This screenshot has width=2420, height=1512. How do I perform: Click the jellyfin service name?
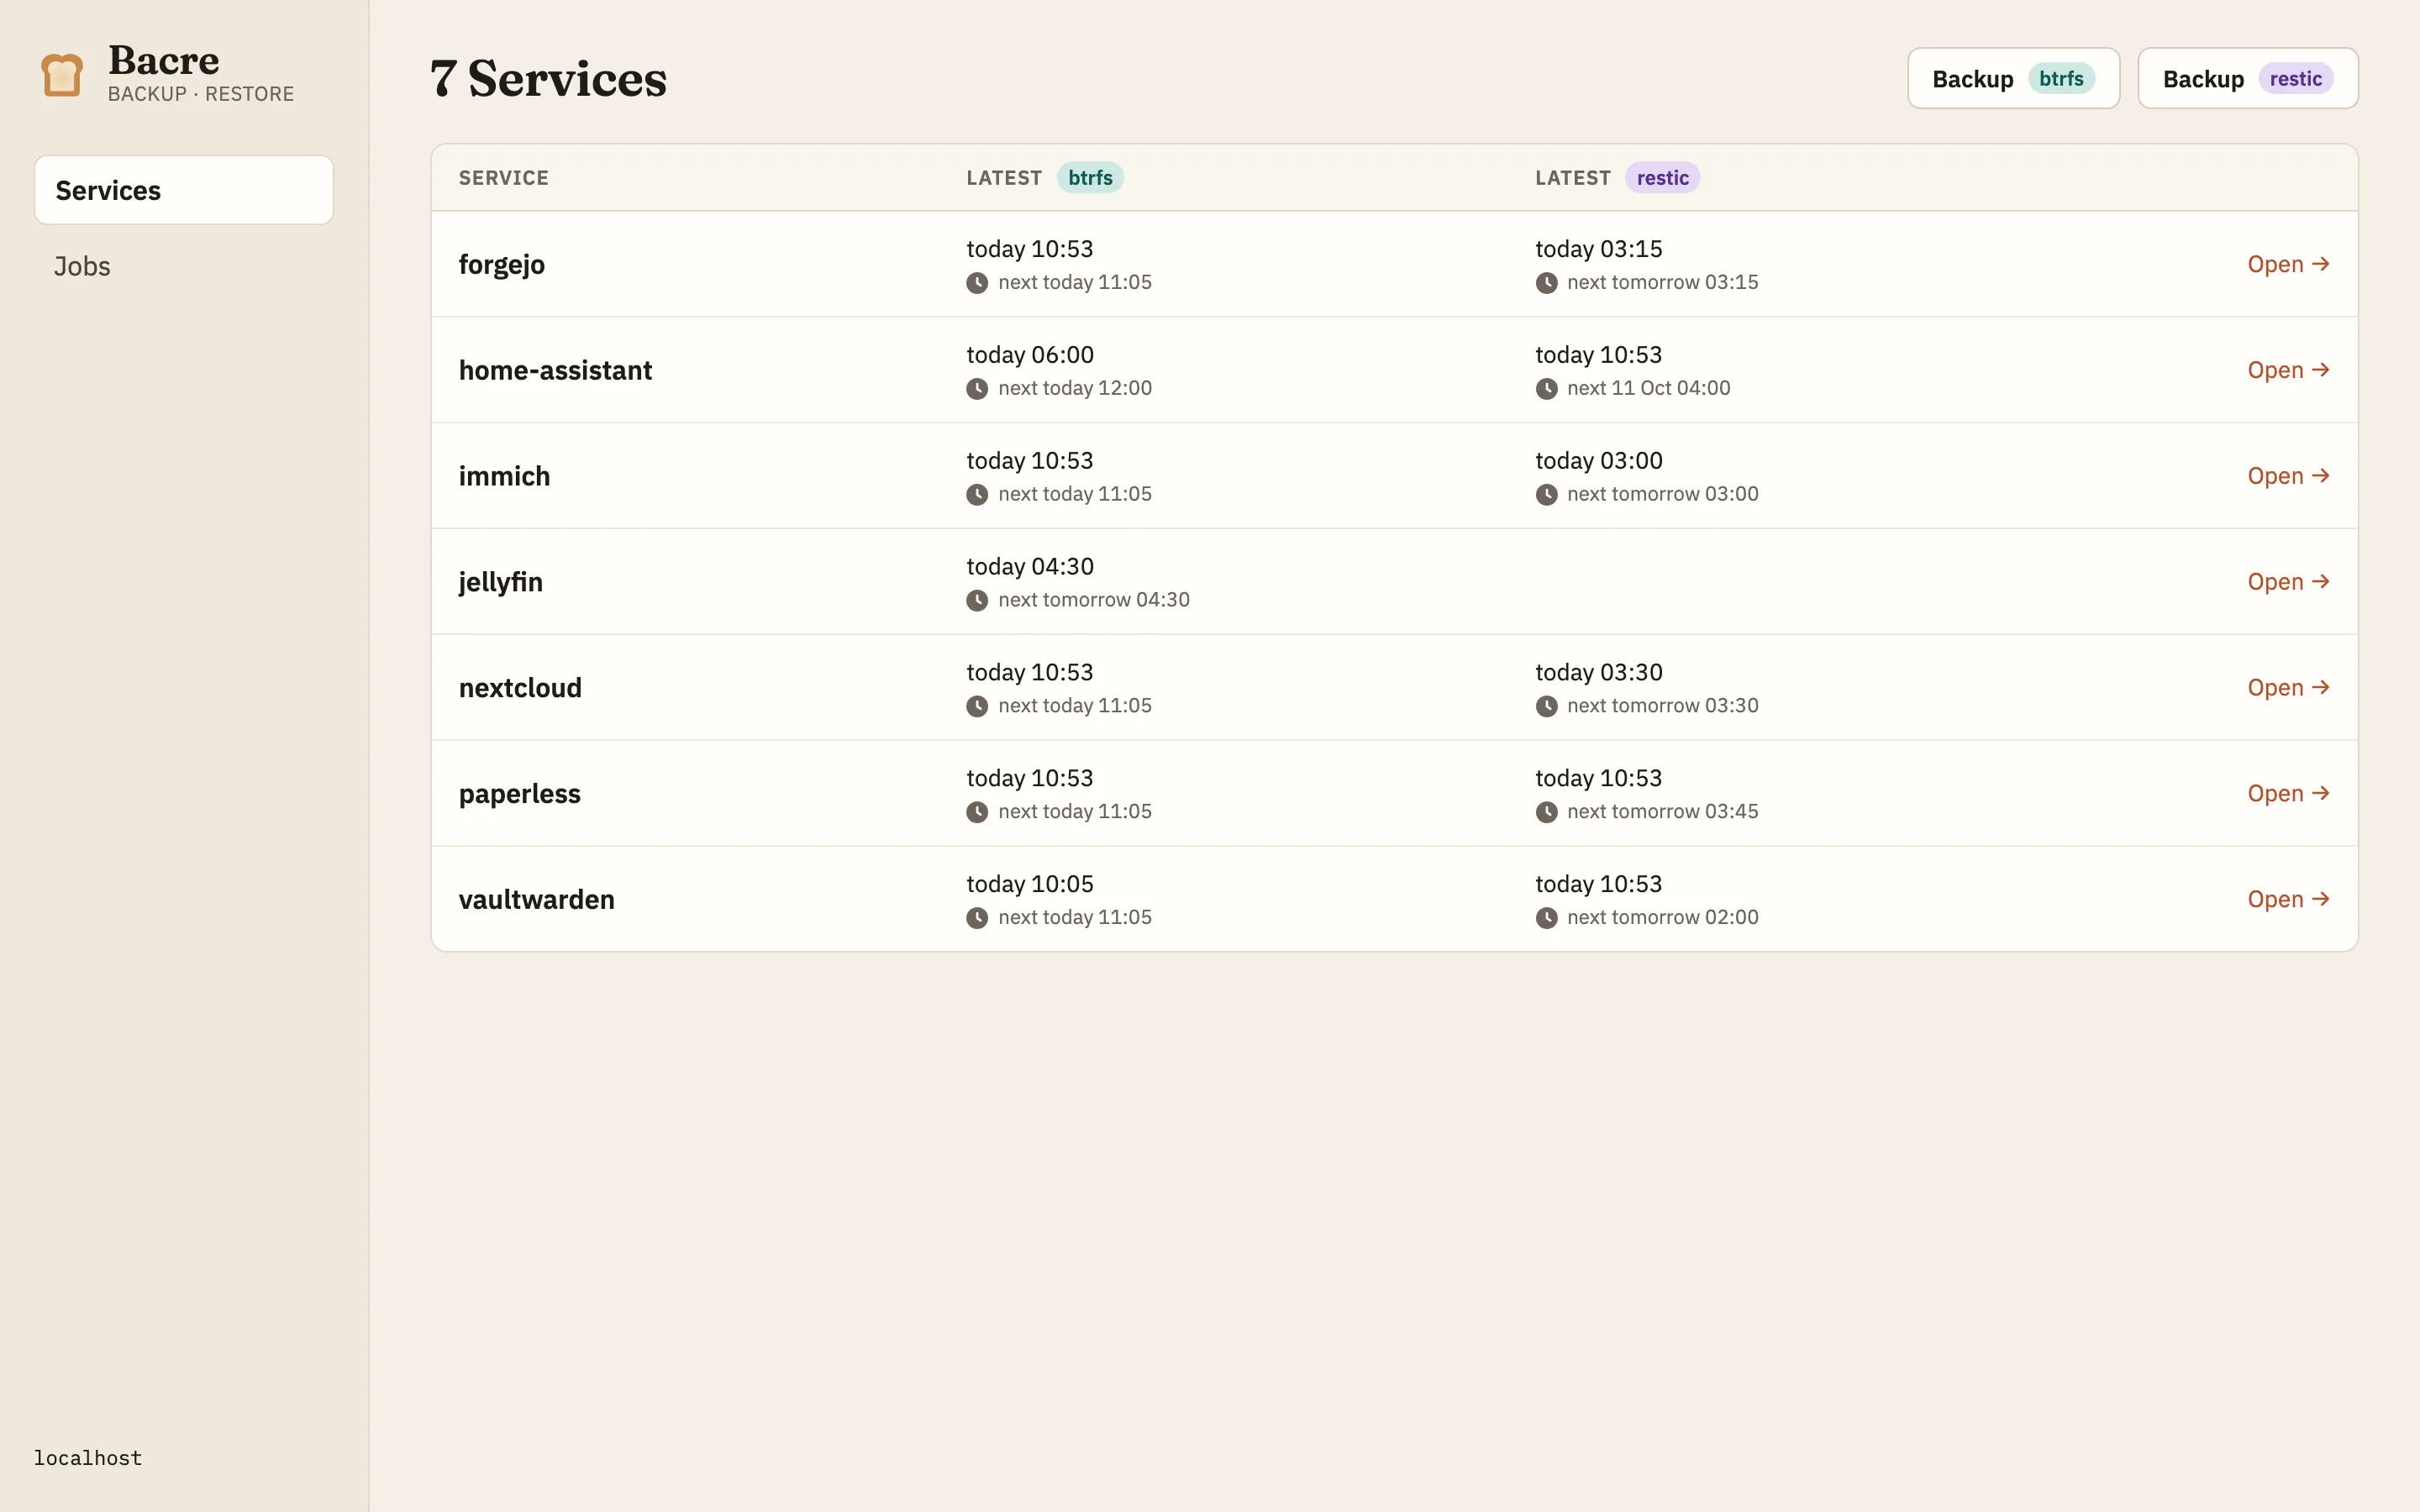coord(501,583)
